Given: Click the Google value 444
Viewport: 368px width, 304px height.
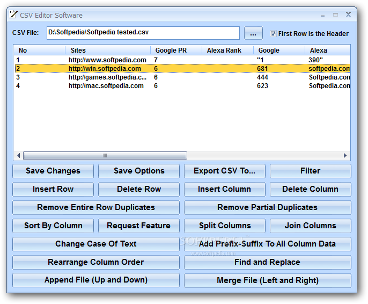Looking at the screenshot, I should click(x=262, y=77).
